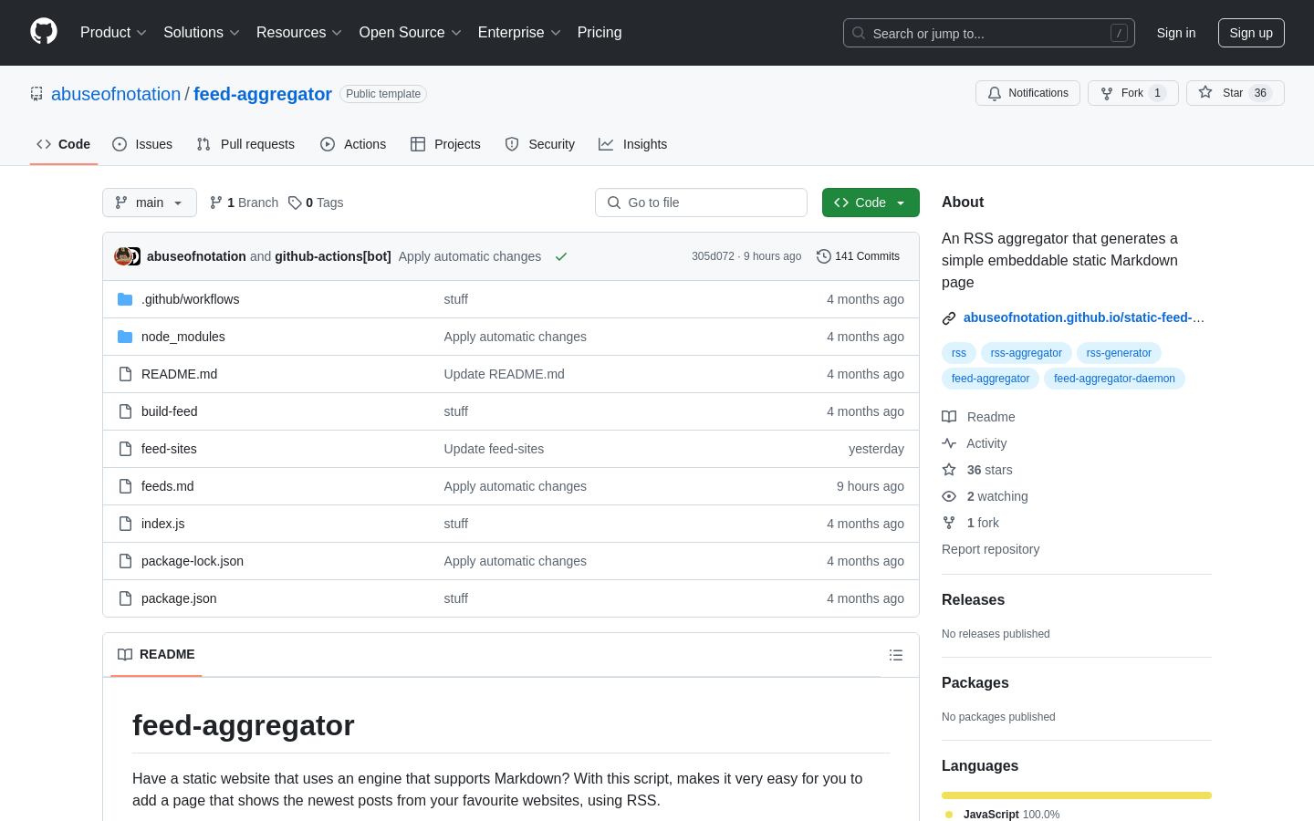Click the notifications bell icon
Screen dimensions: 1314x821
click(995, 93)
